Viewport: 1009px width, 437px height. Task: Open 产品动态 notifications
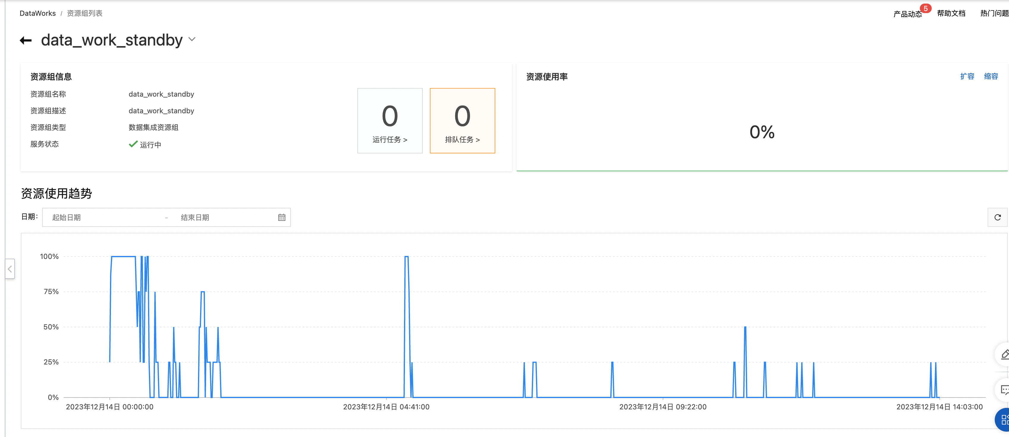coord(908,14)
